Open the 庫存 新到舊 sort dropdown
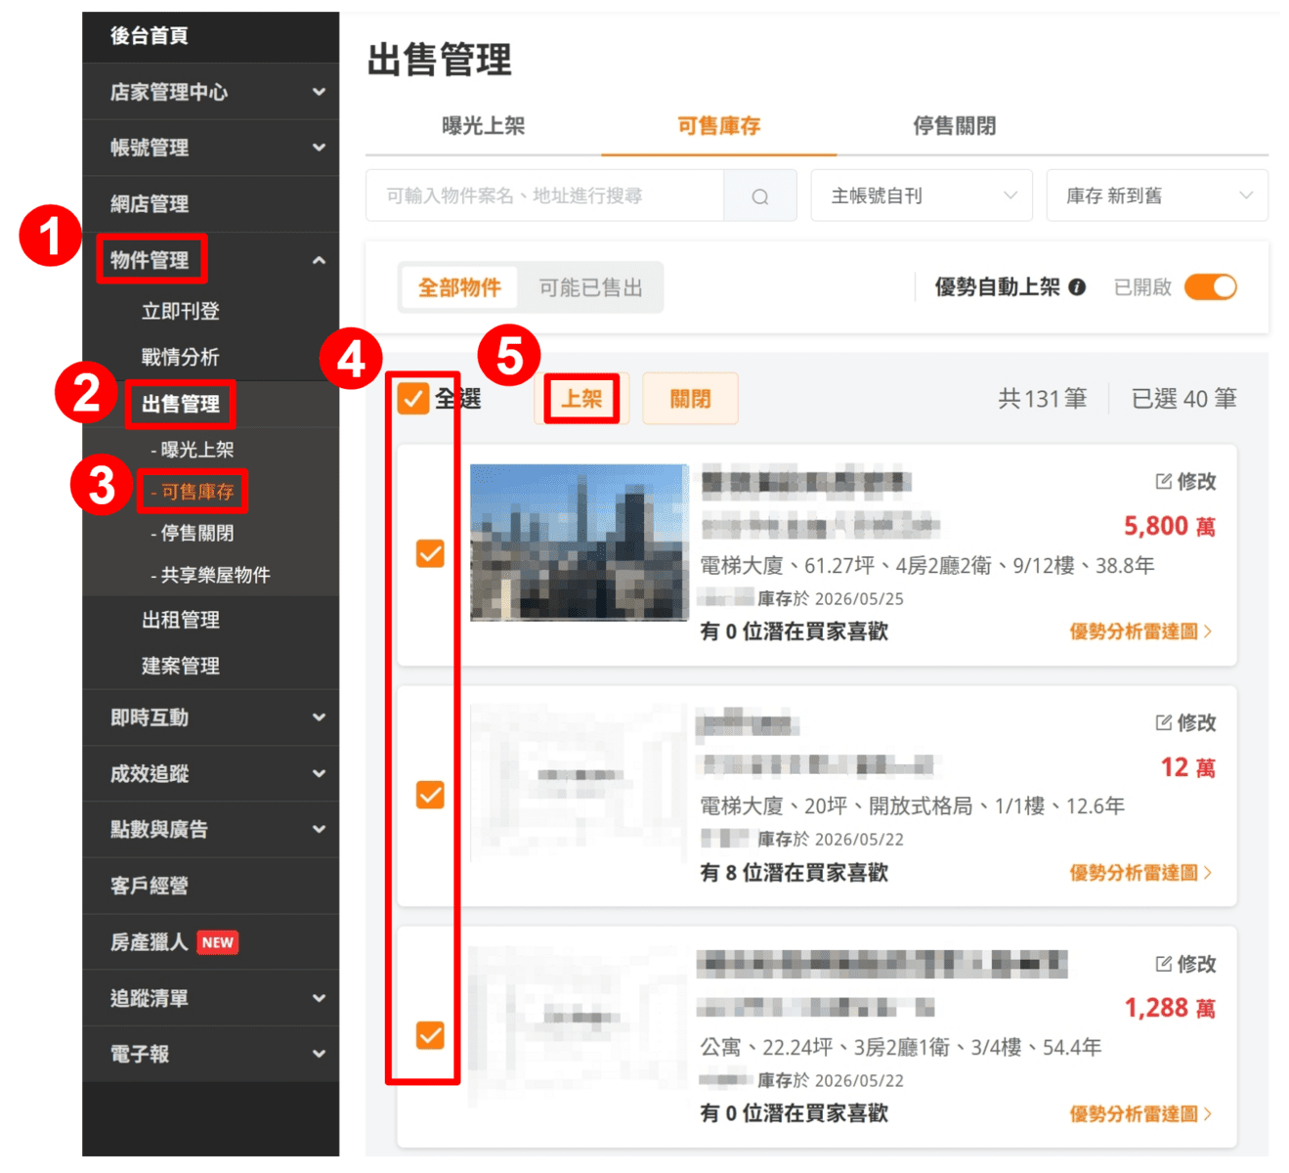The image size is (1289, 1173). tap(1157, 195)
